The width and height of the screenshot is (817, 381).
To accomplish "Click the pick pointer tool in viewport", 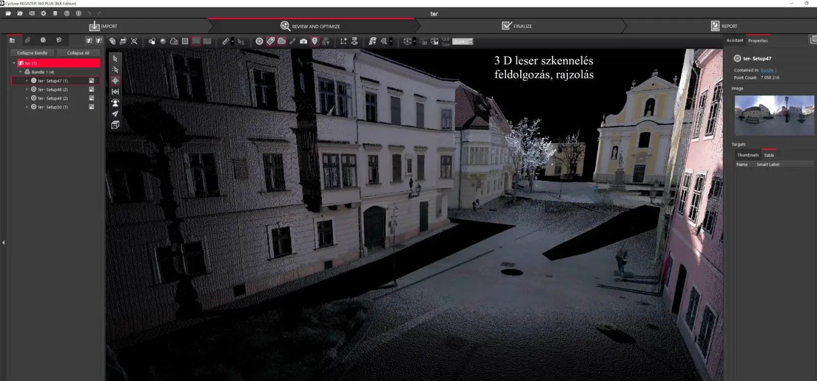I will (x=115, y=59).
